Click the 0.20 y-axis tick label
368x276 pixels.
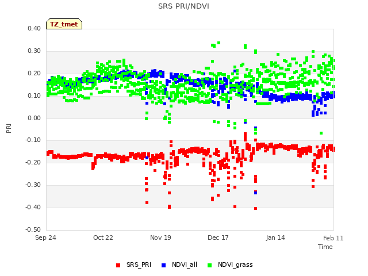[34, 73]
